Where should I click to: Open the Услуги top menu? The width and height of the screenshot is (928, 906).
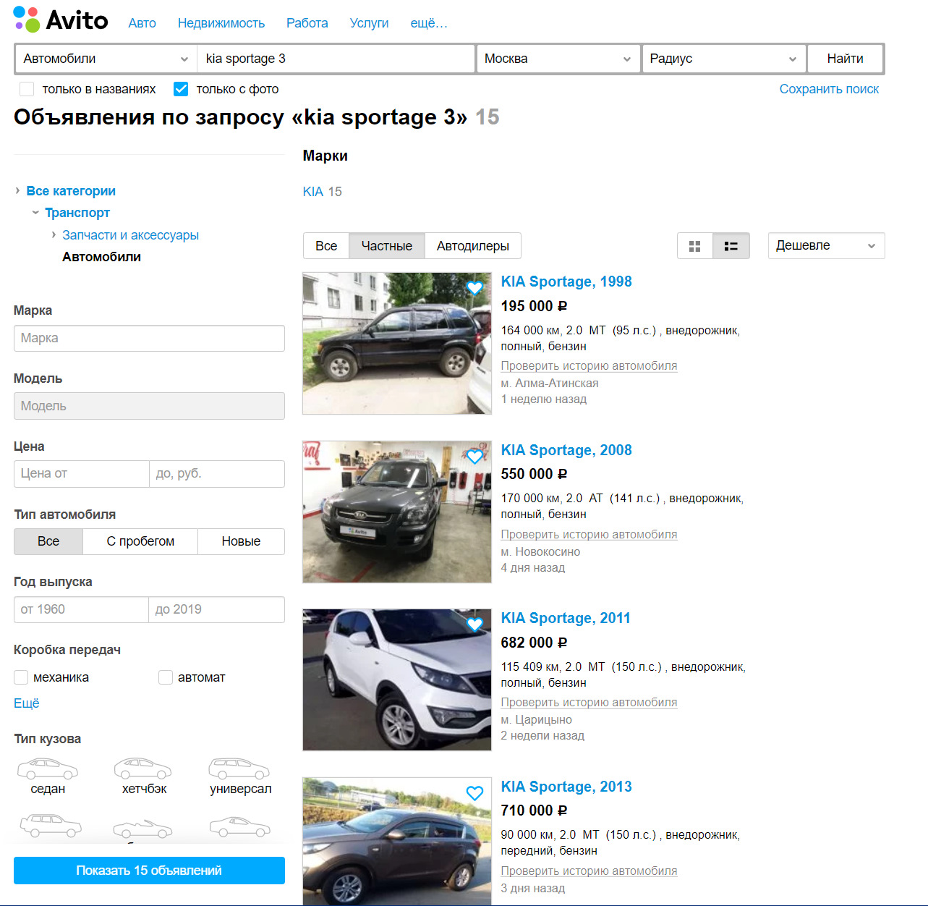(369, 23)
